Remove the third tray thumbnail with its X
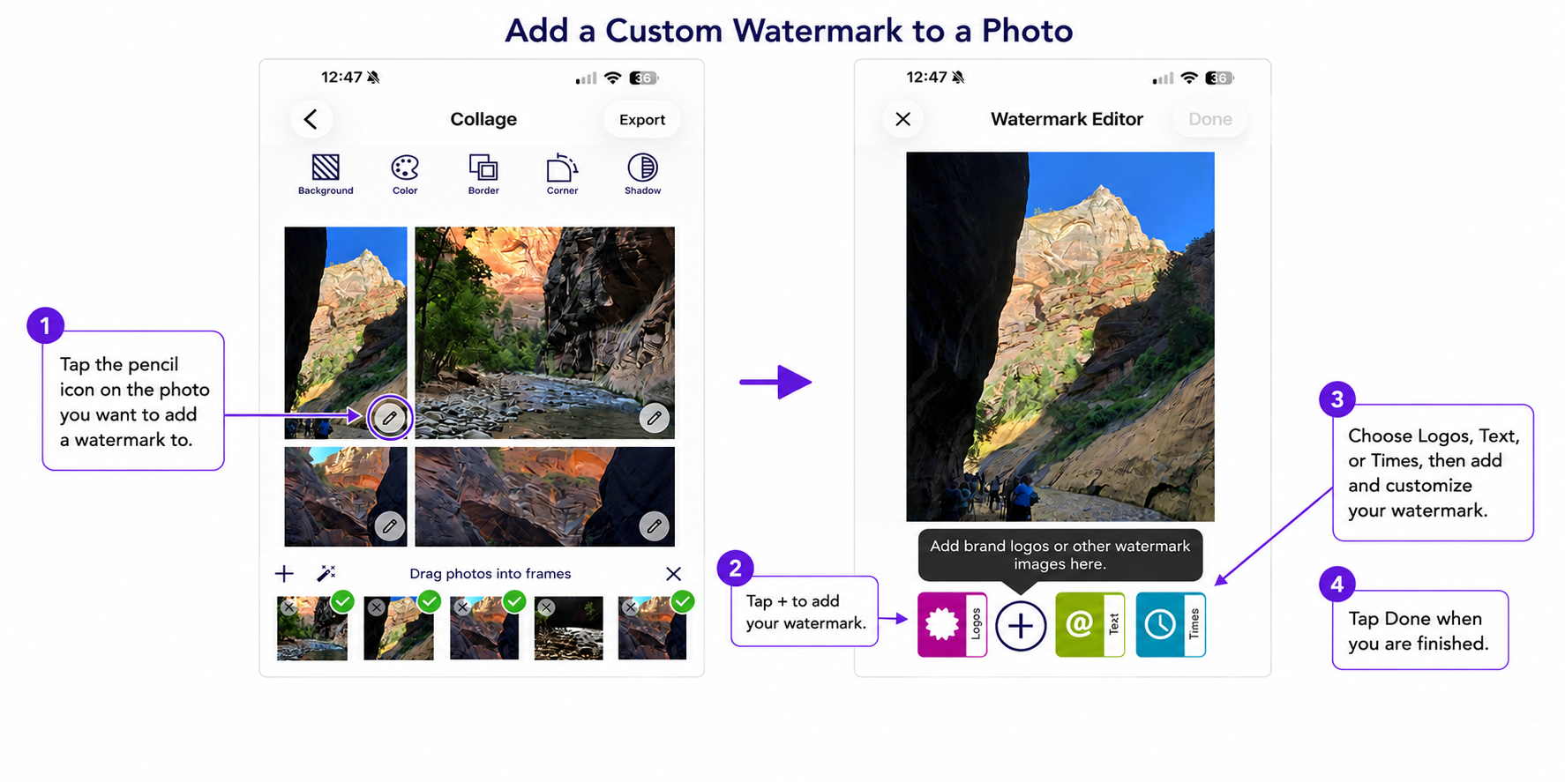The image size is (1565, 782). coord(462,607)
